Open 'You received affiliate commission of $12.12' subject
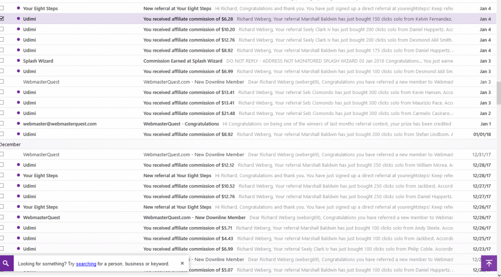501x277 pixels. pyautogui.click(x=188, y=165)
